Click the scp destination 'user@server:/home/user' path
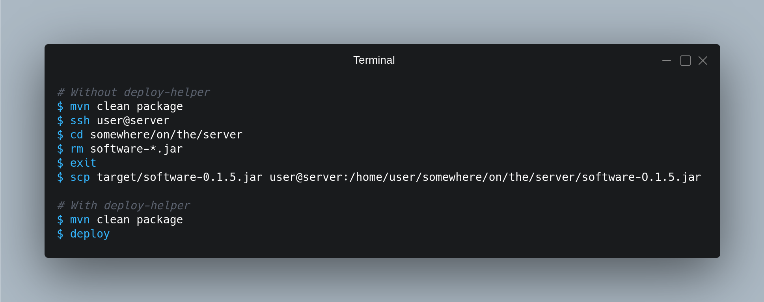Viewport: 764px width, 302px height. 485,177
